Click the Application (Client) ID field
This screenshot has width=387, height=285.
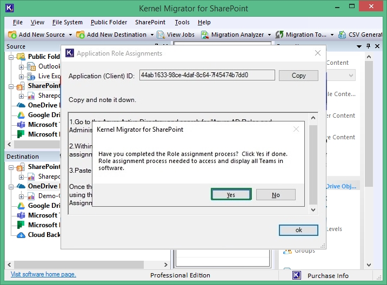207,75
